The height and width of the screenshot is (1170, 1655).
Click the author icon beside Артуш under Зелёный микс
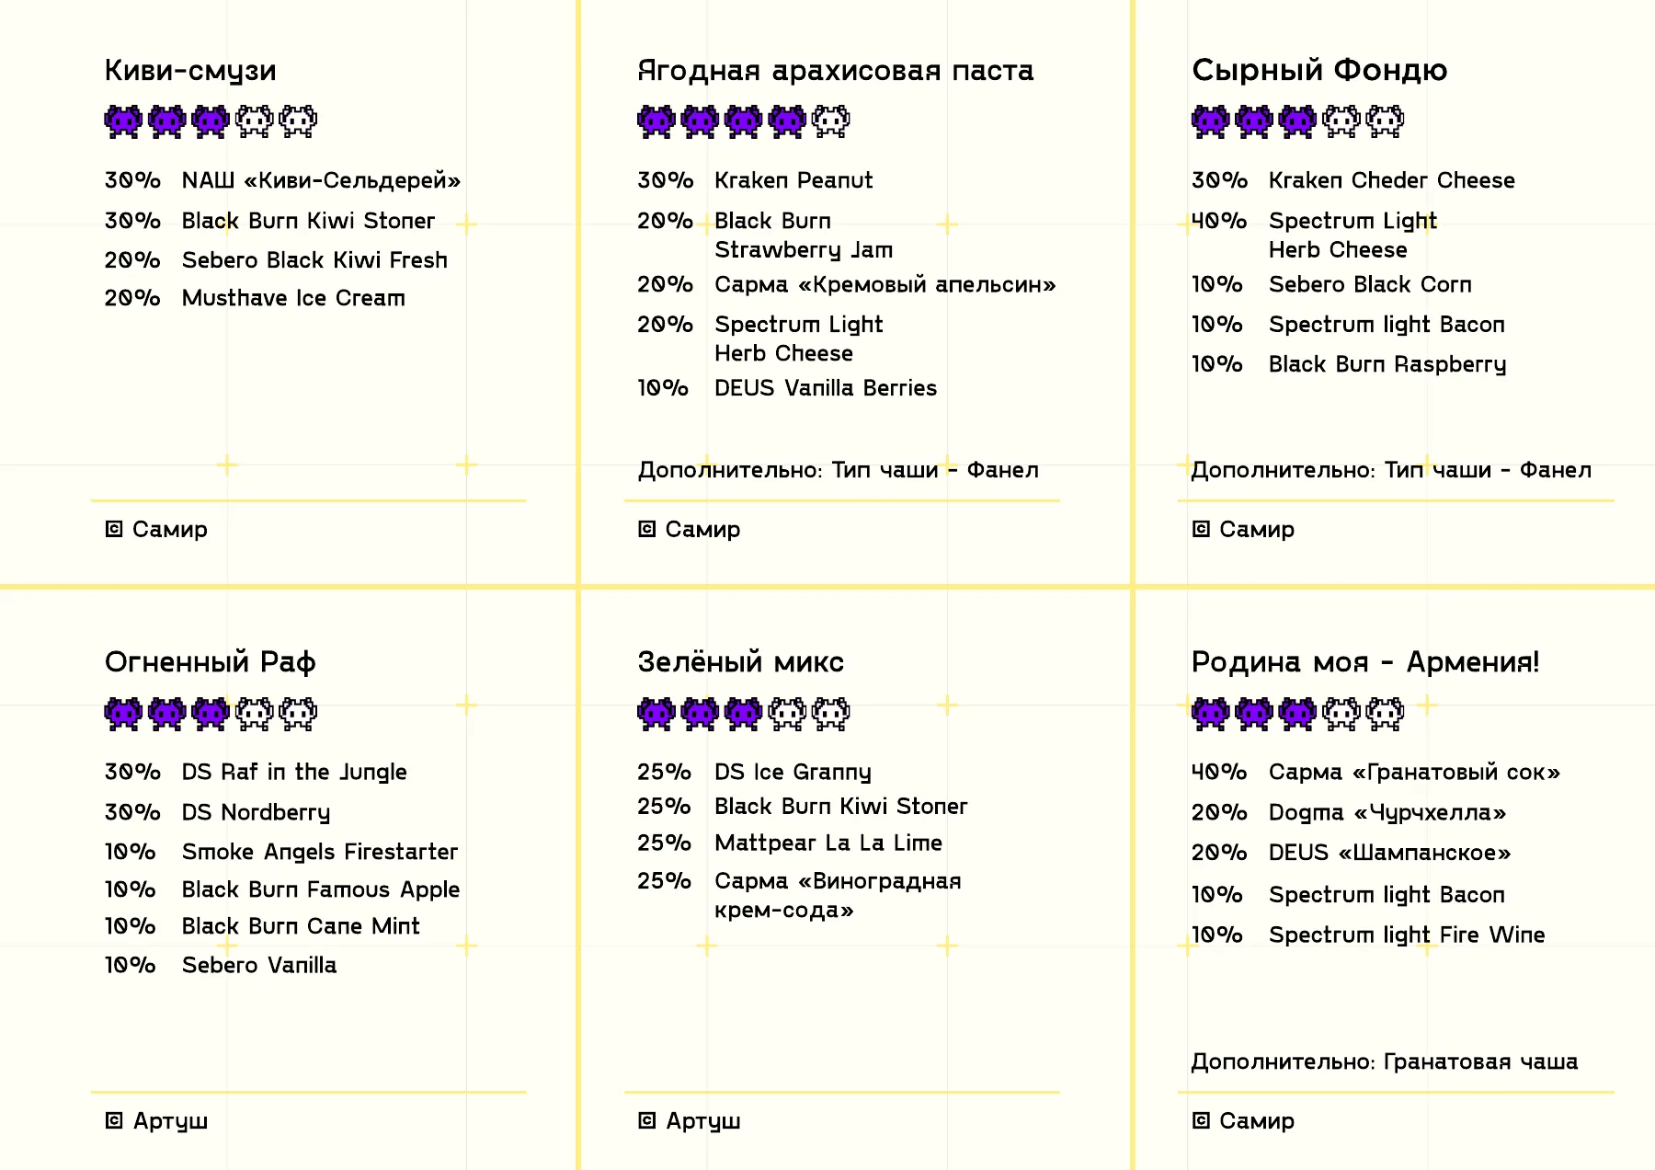coord(647,1120)
